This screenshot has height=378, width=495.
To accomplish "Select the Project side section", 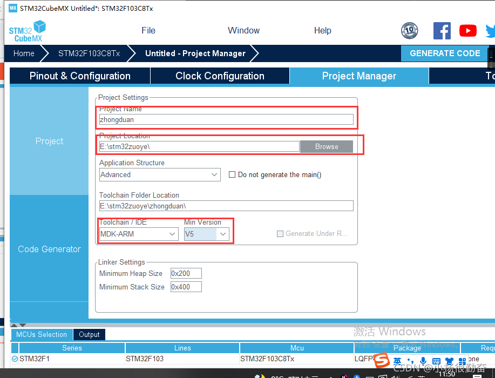I will [x=49, y=141].
